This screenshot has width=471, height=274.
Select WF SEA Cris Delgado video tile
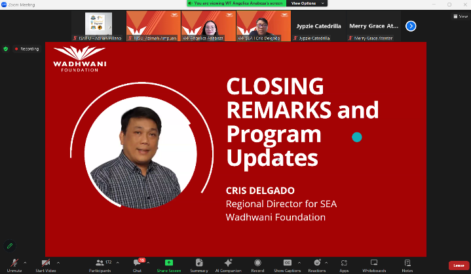coord(263,26)
